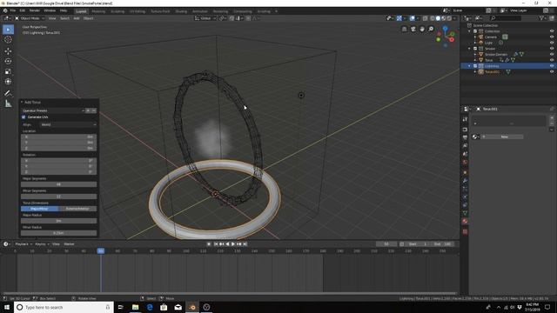Collapse the Lightning collection in outliner

[470, 66]
